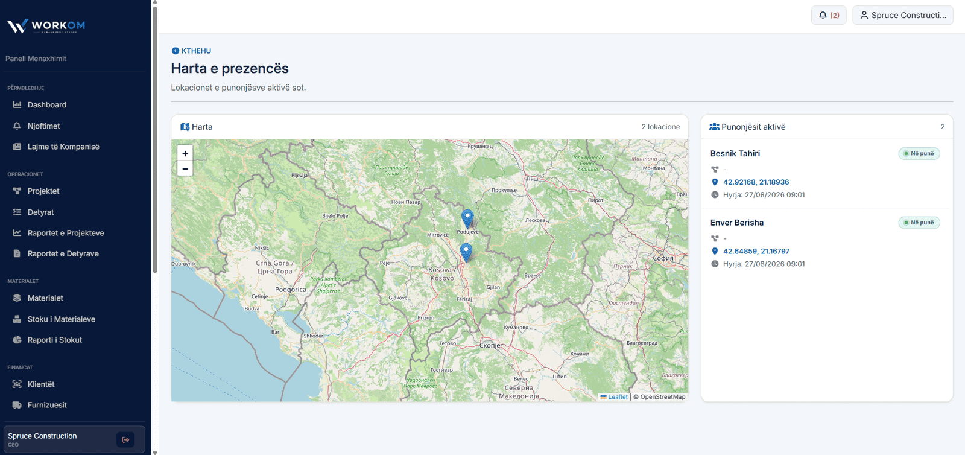Click the Harta map header icon
Image resolution: width=965 pixels, height=455 pixels.
click(x=185, y=127)
